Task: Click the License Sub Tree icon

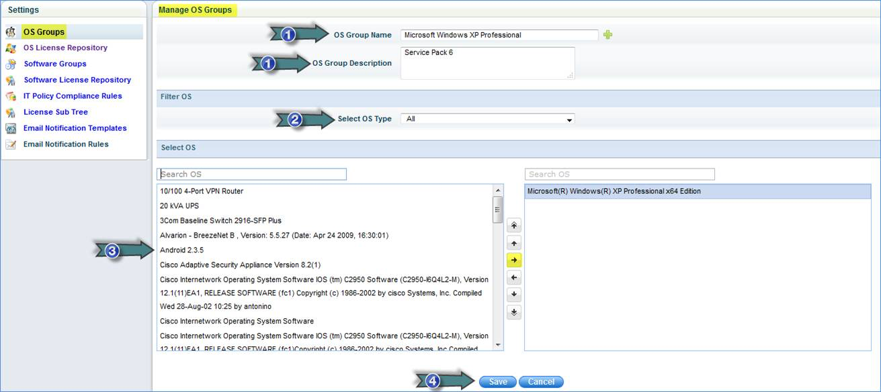Action: click(x=11, y=112)
